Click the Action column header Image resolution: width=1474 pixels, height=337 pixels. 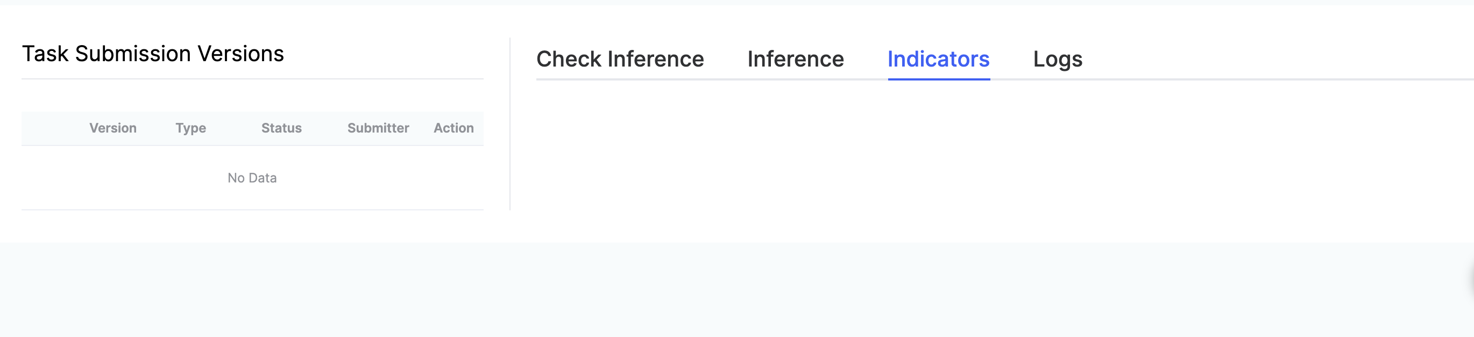tap(453, 128)
